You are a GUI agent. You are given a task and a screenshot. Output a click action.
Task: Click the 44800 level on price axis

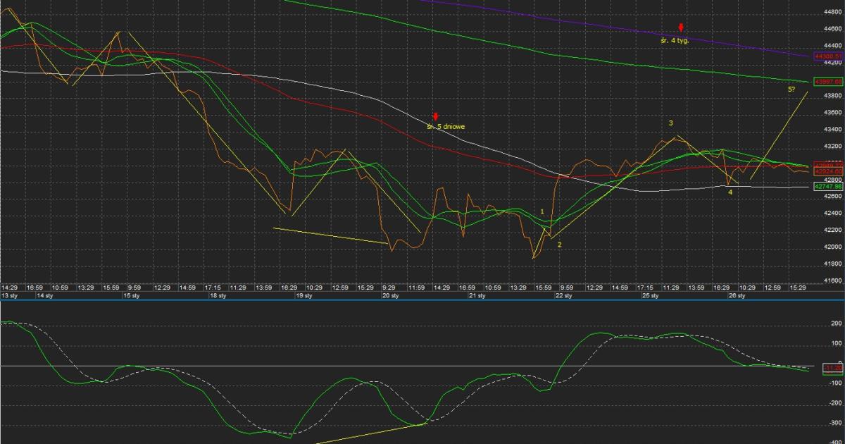point(832,12)
